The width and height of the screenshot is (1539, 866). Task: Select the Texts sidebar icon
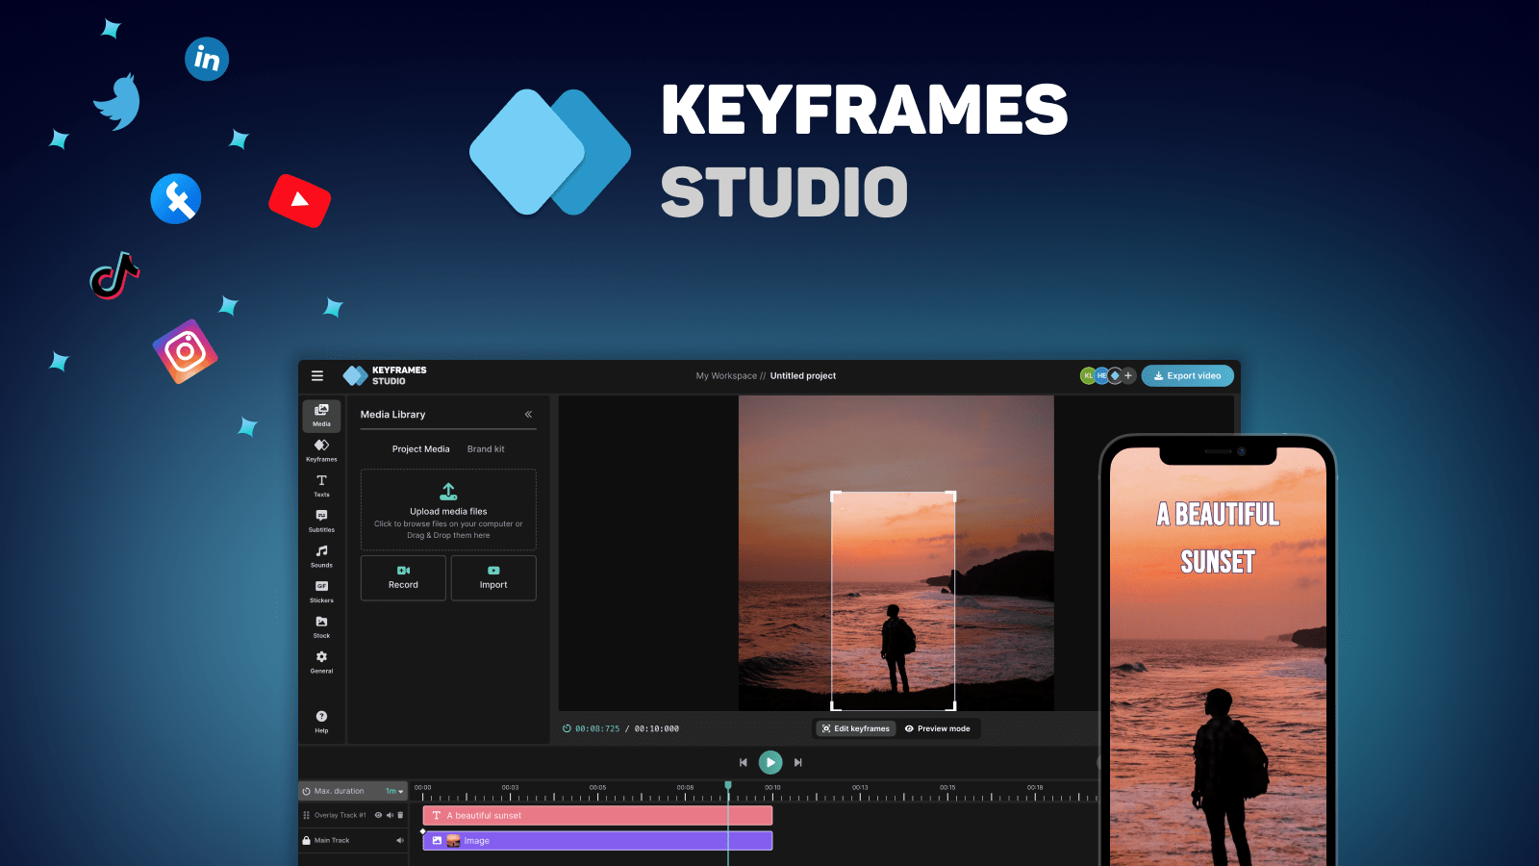321,484
